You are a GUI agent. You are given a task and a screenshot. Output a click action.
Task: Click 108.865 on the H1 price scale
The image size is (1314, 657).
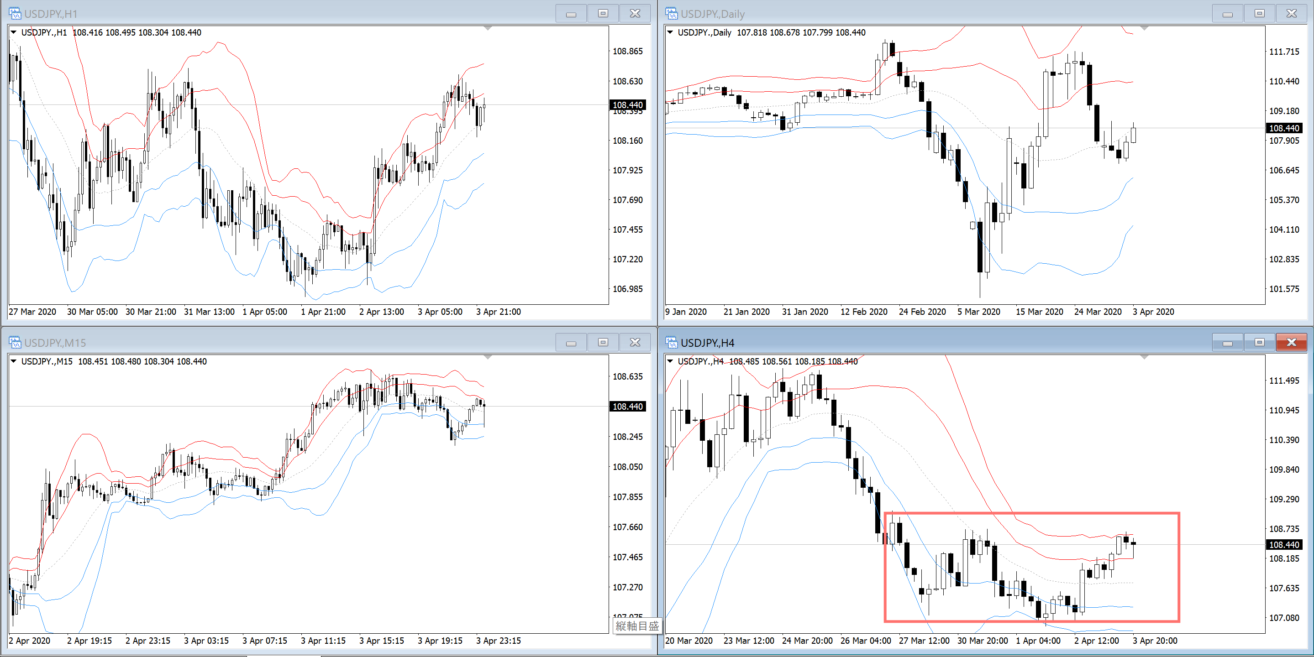point(627,51)
